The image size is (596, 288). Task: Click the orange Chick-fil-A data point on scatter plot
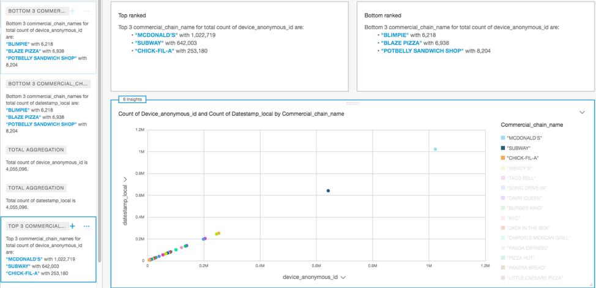[x=218, y=233]
